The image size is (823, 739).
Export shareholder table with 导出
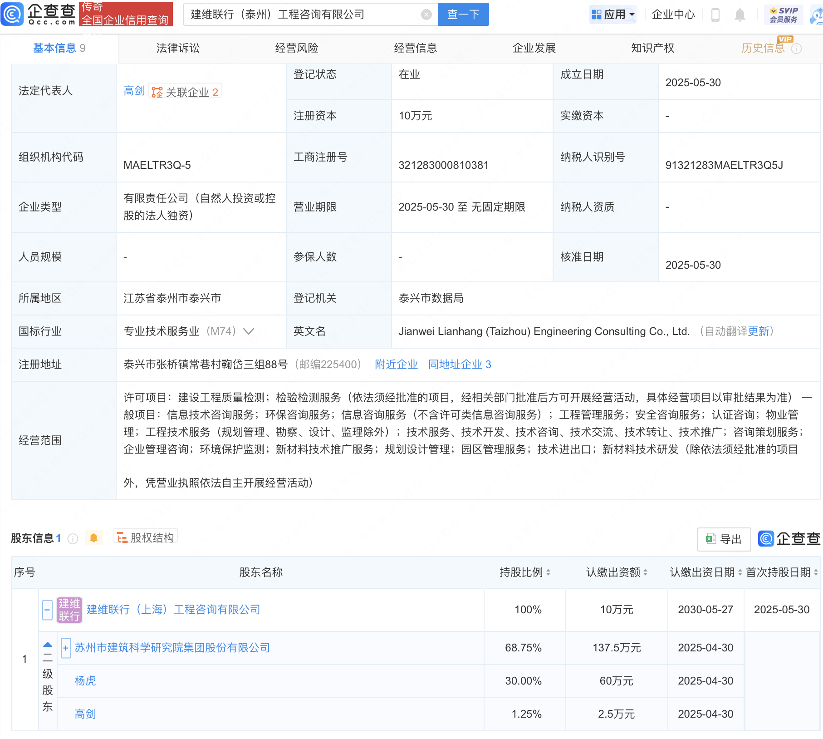tap(724, 539)
